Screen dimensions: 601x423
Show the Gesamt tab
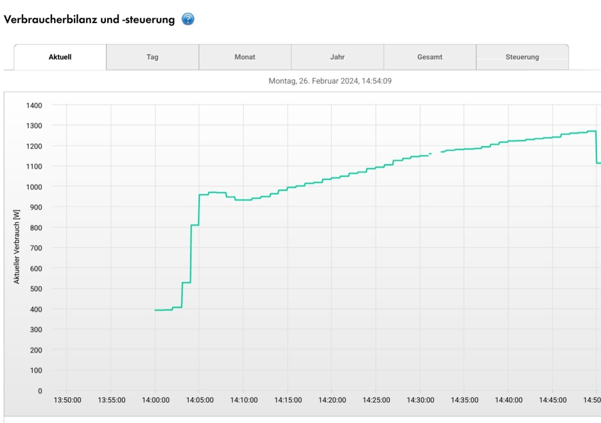point(429,57)
